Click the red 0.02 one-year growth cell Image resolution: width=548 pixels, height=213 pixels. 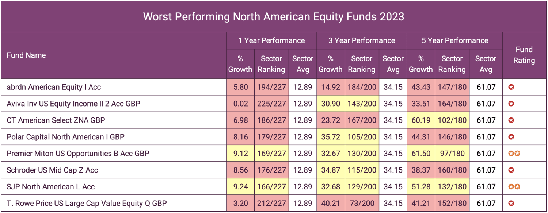click(240, 104)
